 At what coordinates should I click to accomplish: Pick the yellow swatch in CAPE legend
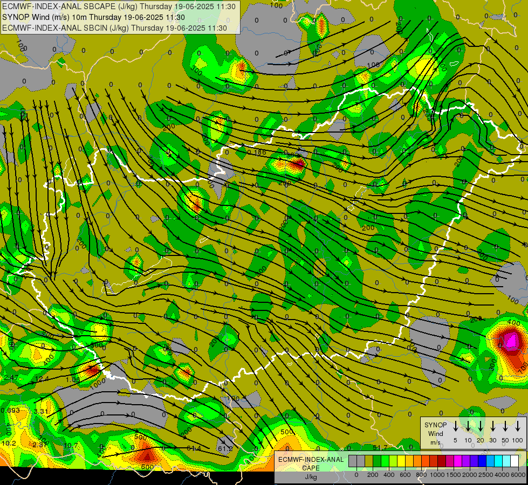click(401, 461)
